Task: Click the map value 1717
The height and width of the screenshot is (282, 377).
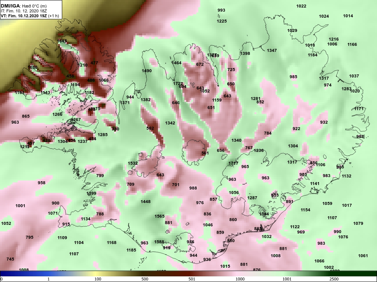Action: [x=233, y=163]
